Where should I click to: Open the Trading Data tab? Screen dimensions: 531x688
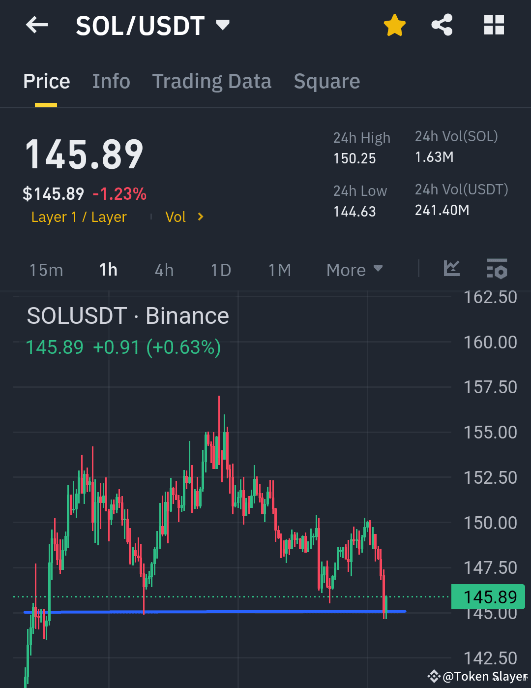212,81
